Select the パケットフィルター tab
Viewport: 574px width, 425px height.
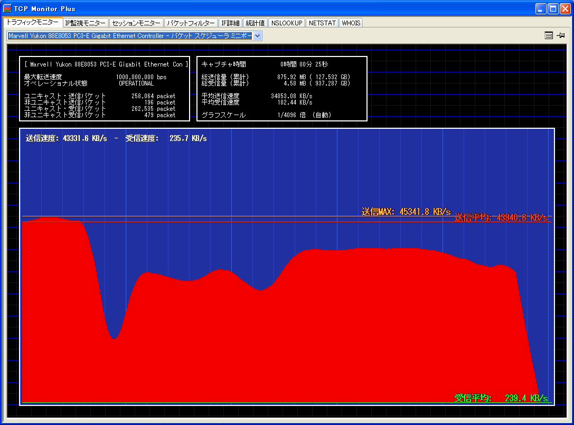pos(191,23)
